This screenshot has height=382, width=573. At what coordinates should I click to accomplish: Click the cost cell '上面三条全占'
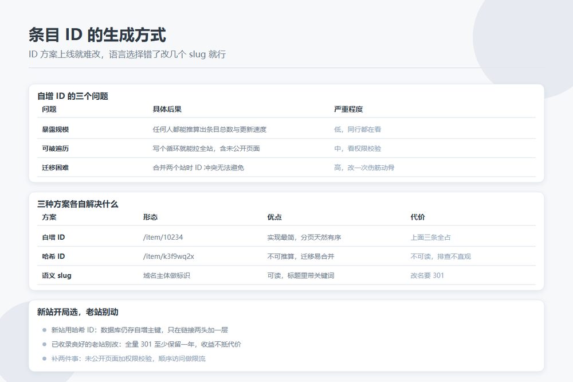pyautogui.click(x=430, y=237)
